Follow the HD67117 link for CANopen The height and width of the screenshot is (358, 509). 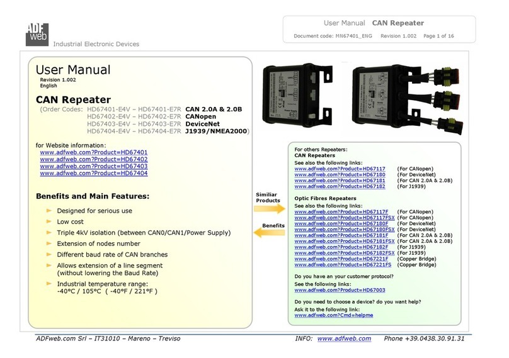pos(340,169)
